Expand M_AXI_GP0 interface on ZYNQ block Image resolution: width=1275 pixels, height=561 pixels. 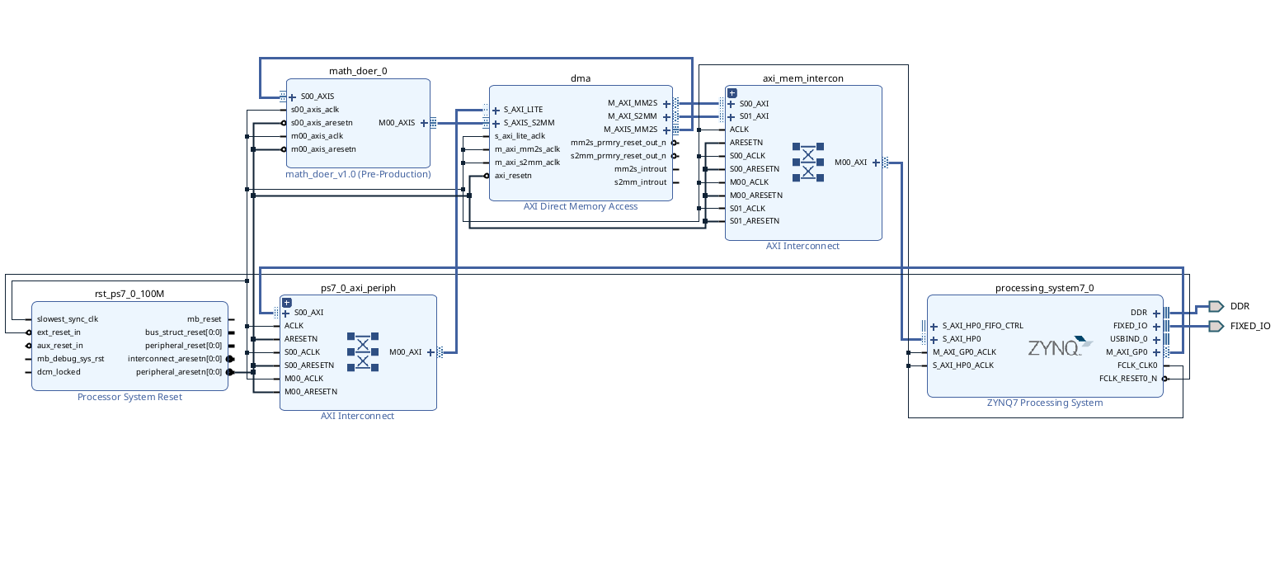pos(1156,352)
